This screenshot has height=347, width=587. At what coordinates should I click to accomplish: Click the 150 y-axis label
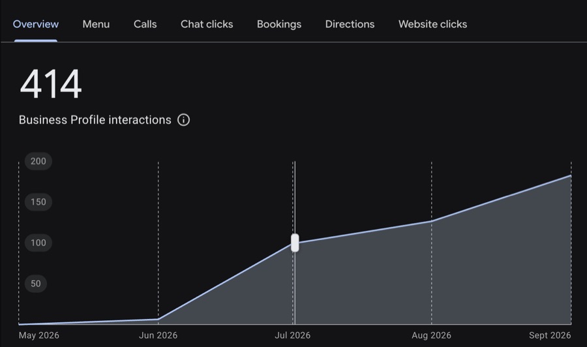point(38,202)
